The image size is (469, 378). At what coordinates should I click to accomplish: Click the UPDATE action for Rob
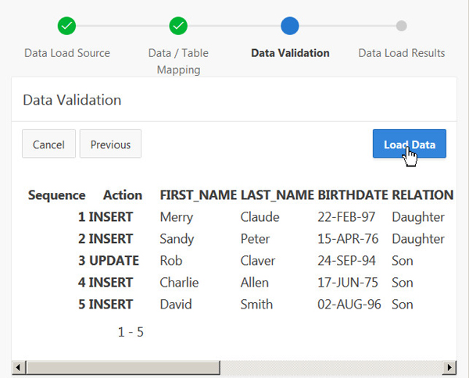pyautogui.click(x=114, y=261)
